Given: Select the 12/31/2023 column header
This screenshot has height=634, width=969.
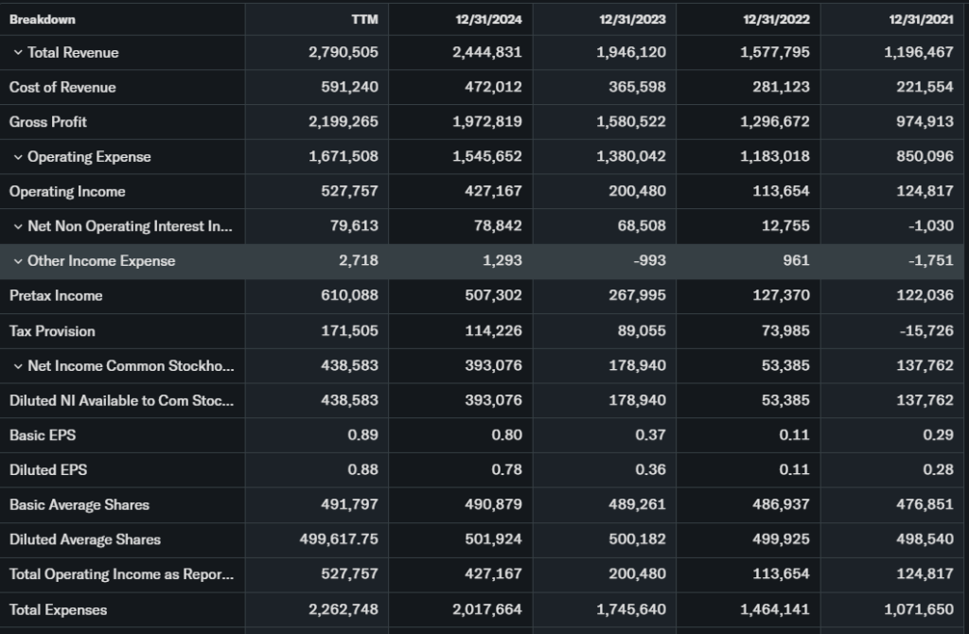Looking at the screenshot, I should pos(631,19).
